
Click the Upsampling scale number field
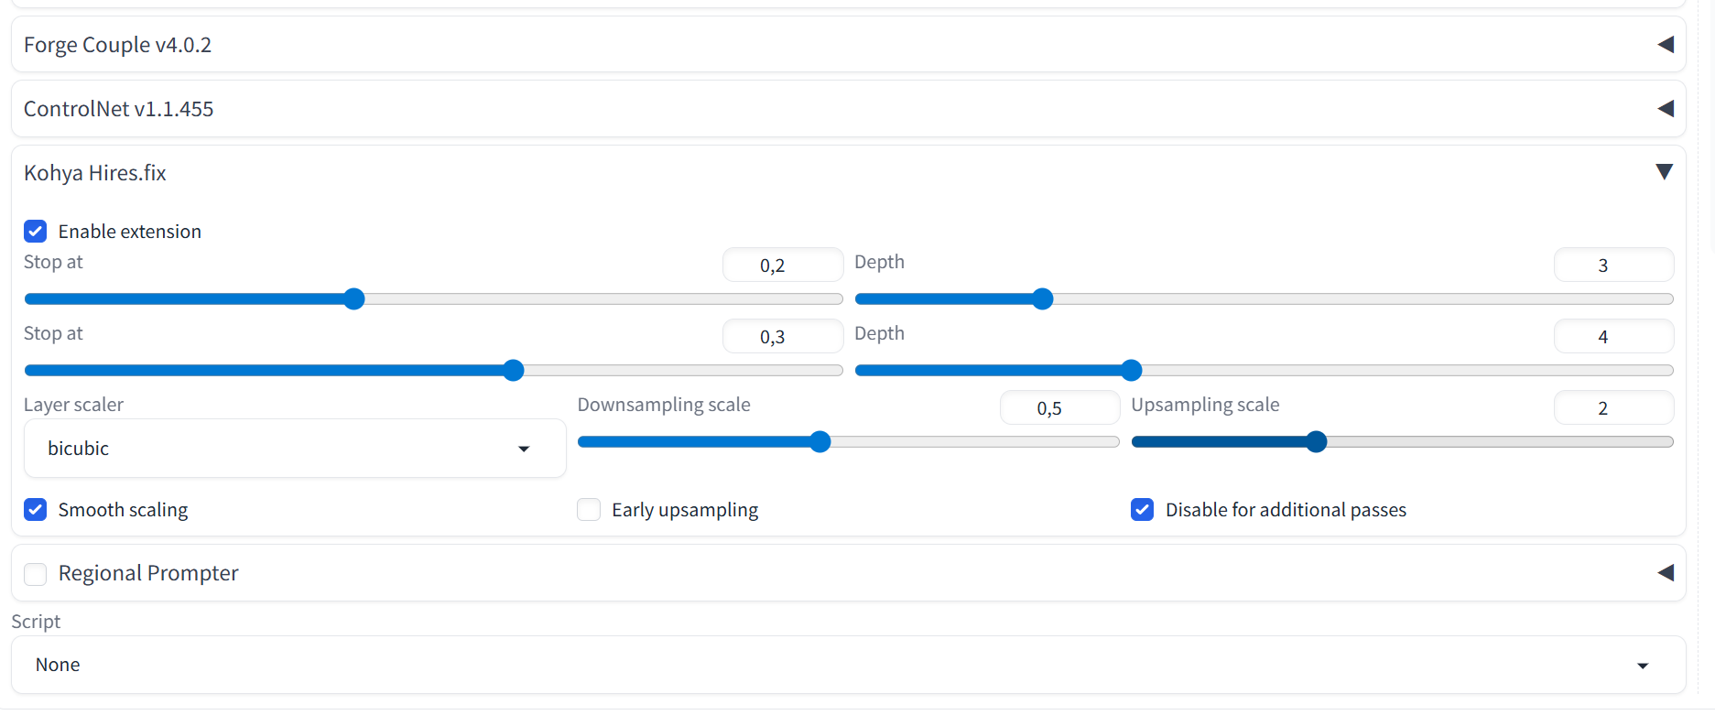(x=1612, y=408)
